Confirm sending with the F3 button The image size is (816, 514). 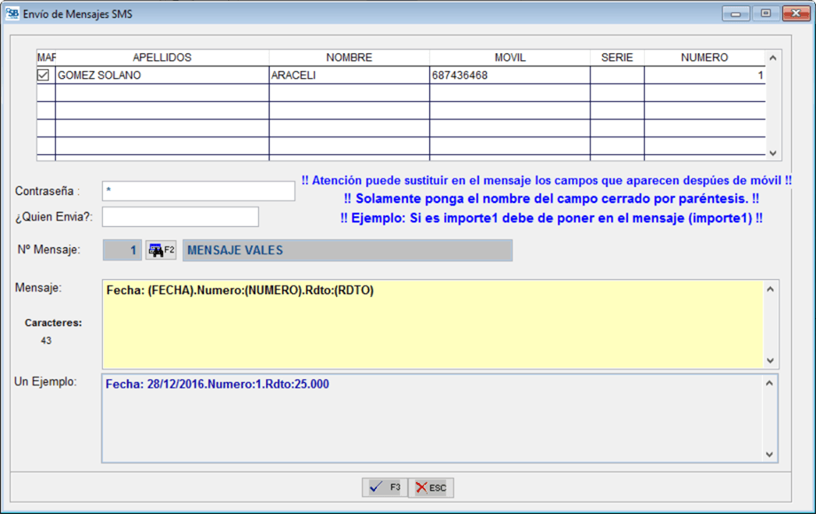[384, 487]
